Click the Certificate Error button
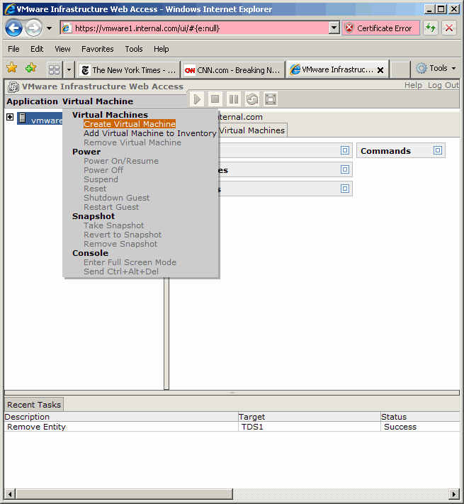 point(380,28)
